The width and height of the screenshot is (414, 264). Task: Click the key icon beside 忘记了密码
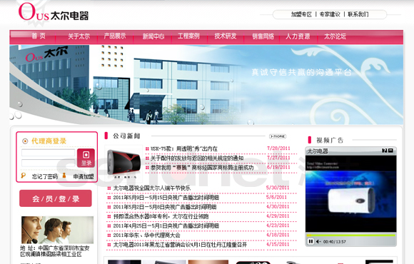(x=24, y=176)
